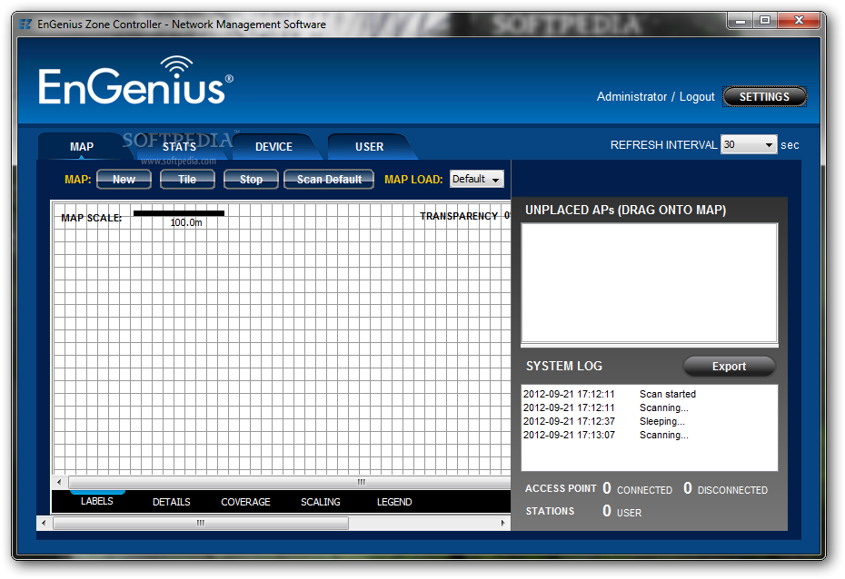This screenshot has height=579, width=845.
Task: Maximize the Zone Controller window
Action: click(x=765, y=21)
